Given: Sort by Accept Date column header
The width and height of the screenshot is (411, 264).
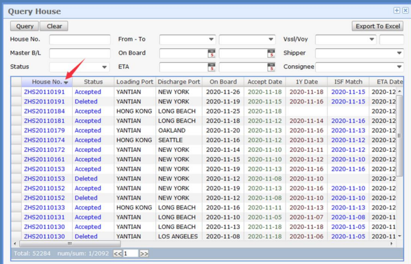Looking at the screenshot, I should pos(264,82).
